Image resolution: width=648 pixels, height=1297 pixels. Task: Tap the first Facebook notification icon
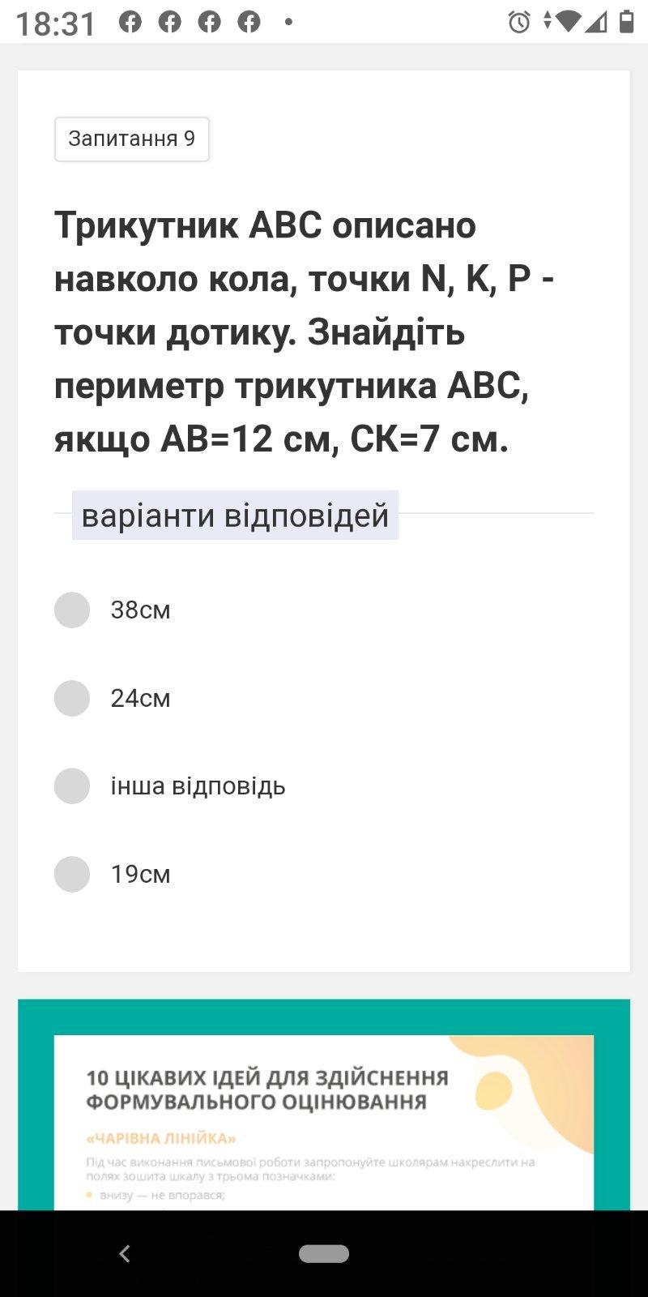130,22
